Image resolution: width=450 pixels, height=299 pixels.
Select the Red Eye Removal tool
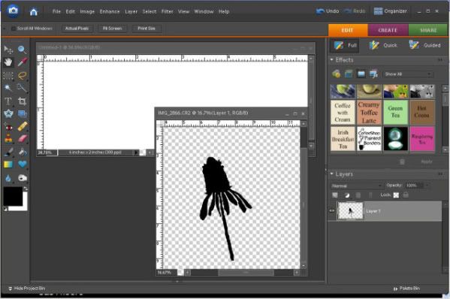[x=8, y=126]
